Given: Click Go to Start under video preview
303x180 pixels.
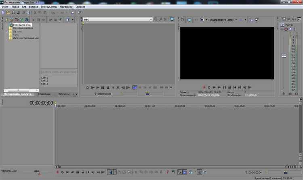Looking at the screenshot, I should tap(234, 87).
